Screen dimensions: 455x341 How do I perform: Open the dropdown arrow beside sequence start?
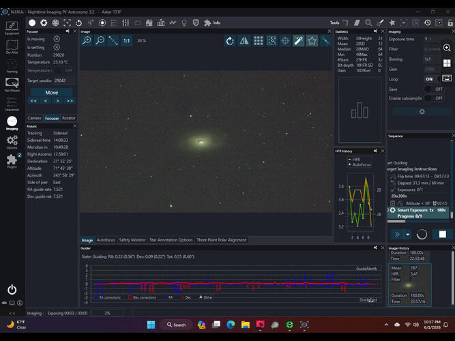tap(408, 234)
